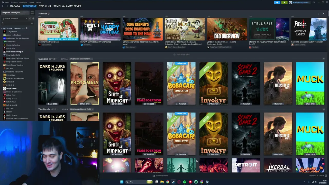Open the 7 Days to Die sidebar entry
The height and width of the screenshot is (185, 329).
point(12,32)
